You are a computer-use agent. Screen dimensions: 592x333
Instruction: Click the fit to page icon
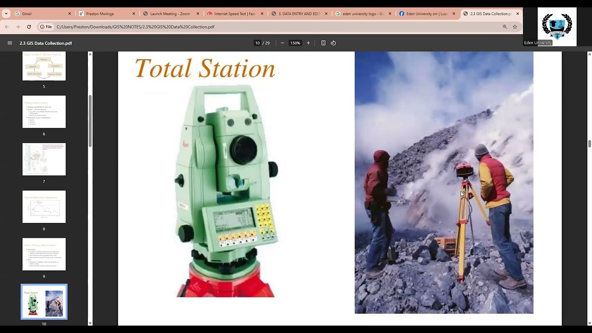pos(323,43)
